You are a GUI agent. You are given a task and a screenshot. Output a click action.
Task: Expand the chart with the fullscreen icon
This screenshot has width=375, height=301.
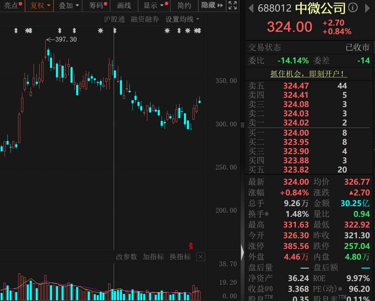click(x=232, y=6)
